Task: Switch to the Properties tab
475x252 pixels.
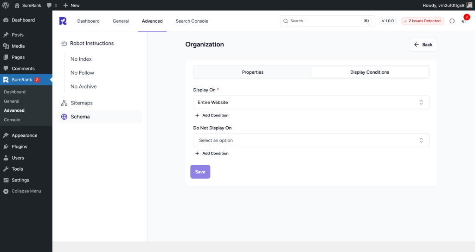Action: click(x=252, y=72)
